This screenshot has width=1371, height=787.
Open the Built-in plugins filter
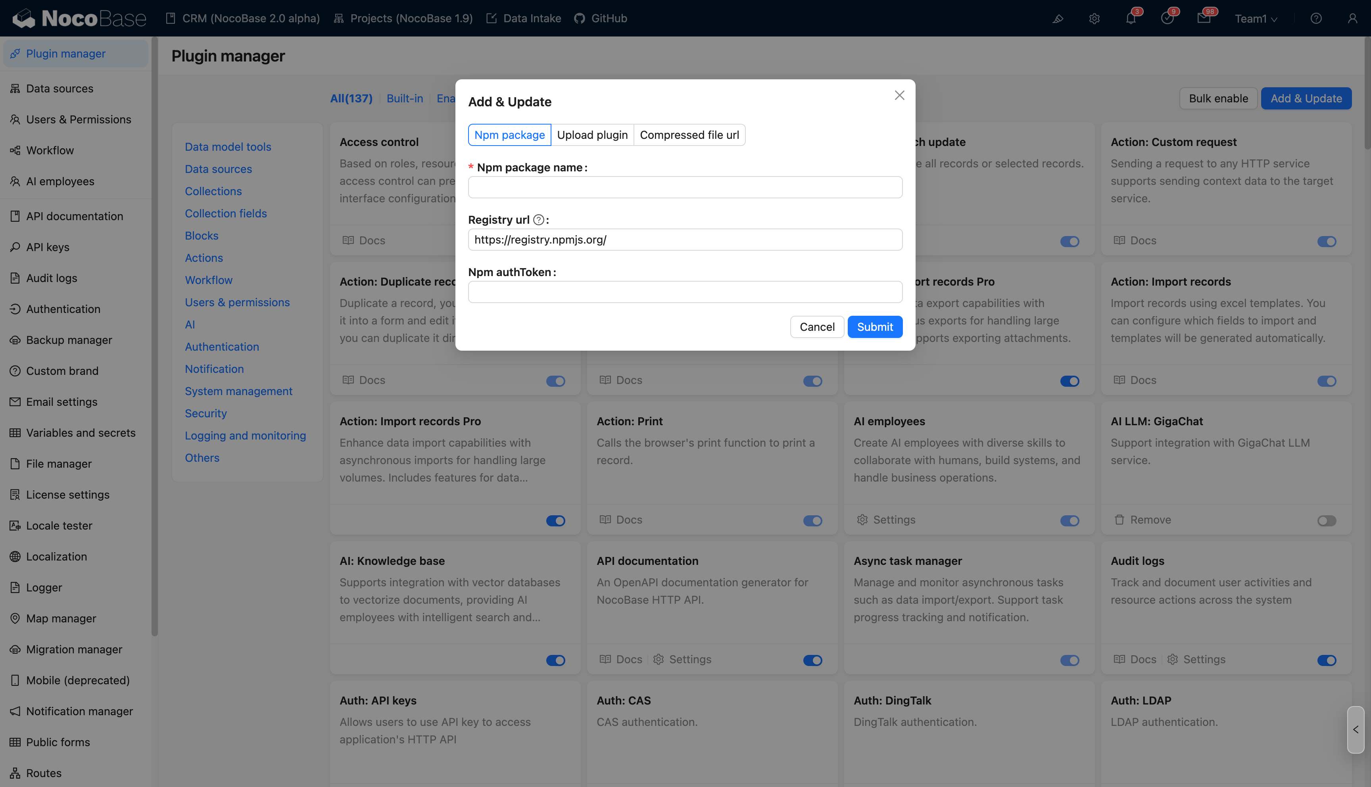pyautogui.click(x=404, y=98)
